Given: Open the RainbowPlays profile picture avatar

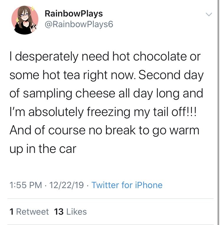Looking at the screenshot, I should pos(25,20).
